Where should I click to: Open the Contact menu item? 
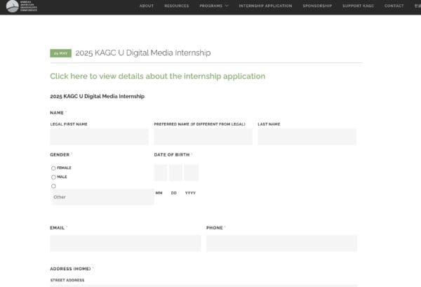[x=394, y=6]
